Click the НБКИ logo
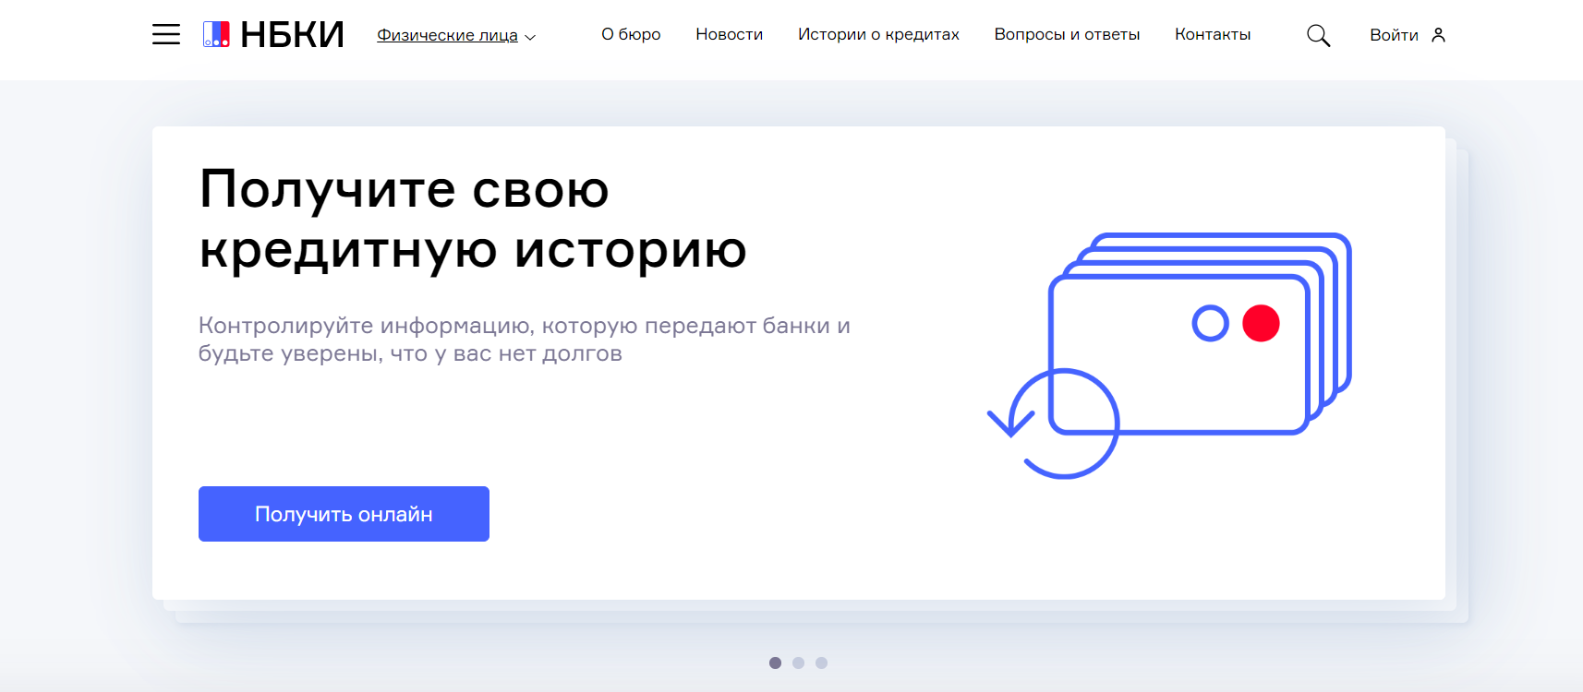The height and width of the screenshot is (692, 1583). point(273,35)
